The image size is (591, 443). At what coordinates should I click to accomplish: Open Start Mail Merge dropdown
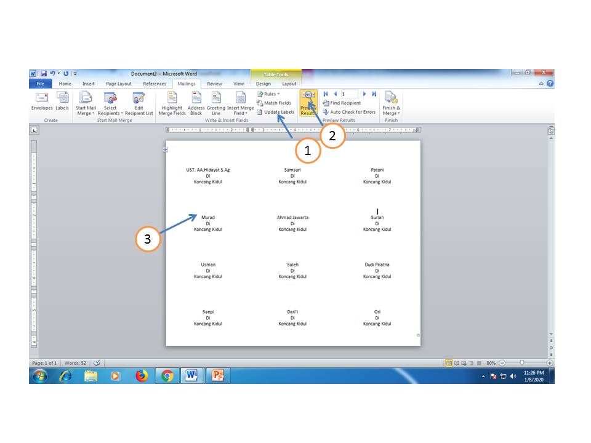click(86, 103)
